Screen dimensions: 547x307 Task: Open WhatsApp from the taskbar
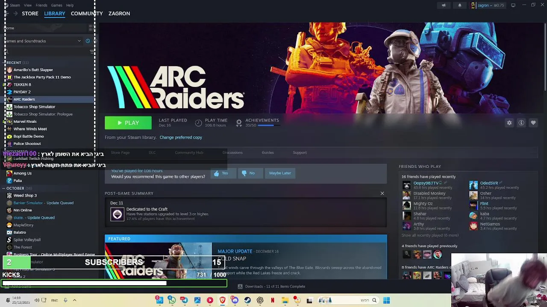point(171,300)
